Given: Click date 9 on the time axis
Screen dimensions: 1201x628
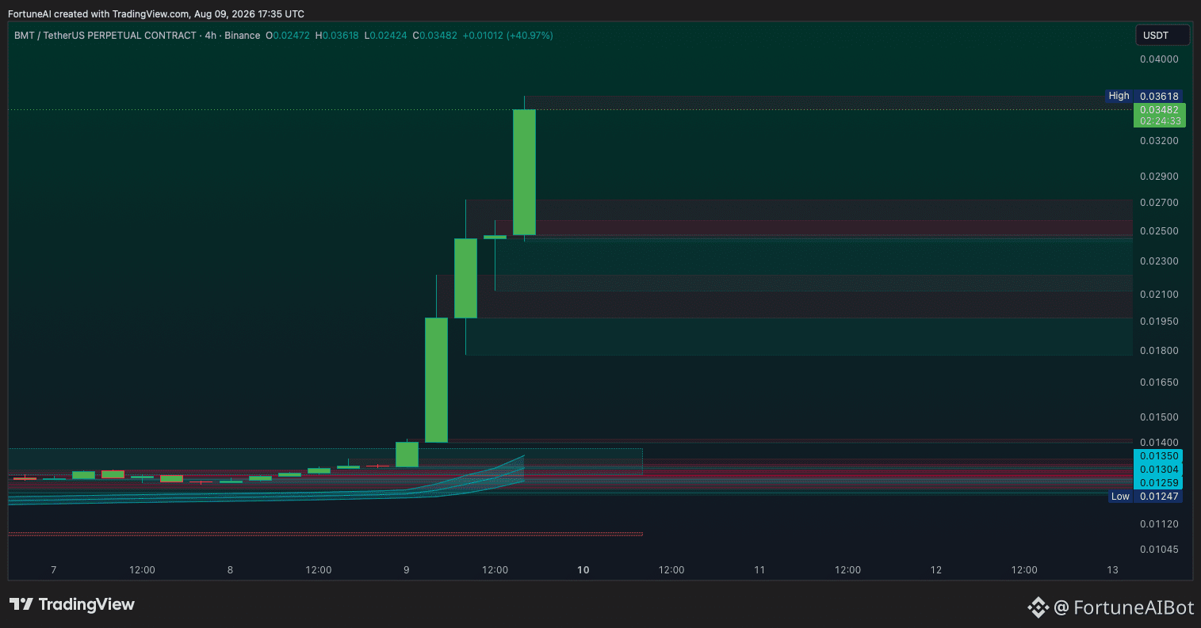Looking at the screenshot, I should pos(407,570).
